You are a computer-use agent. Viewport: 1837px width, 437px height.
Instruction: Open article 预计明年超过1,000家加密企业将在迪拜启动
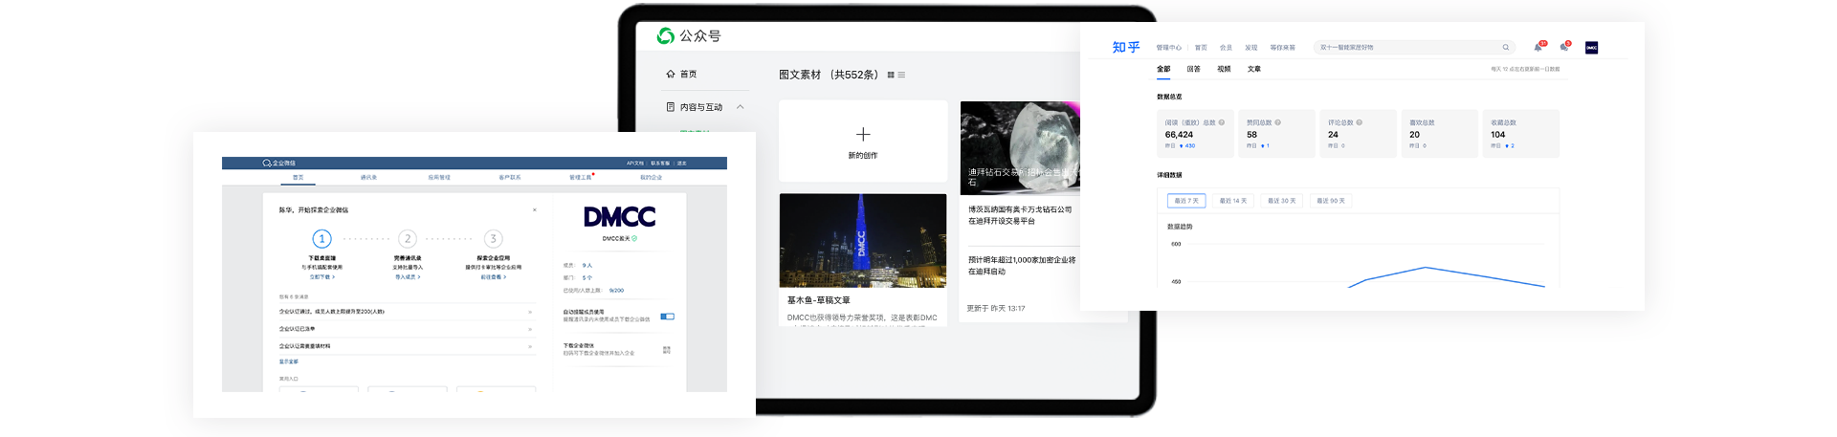1022,265
